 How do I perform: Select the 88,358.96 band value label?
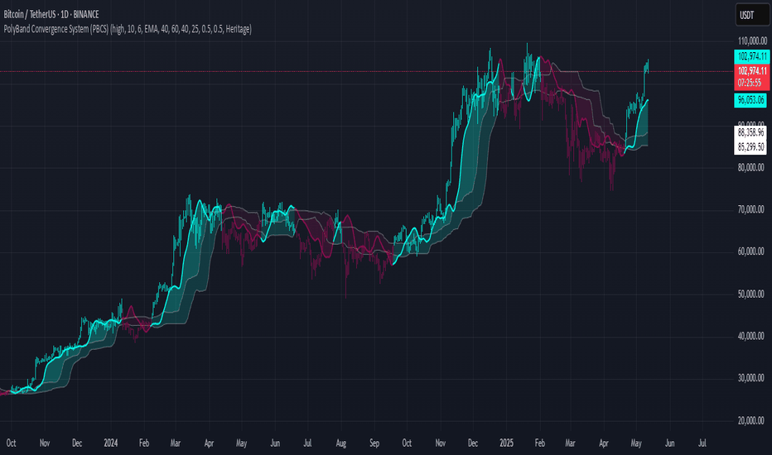(x=750, y=133)
